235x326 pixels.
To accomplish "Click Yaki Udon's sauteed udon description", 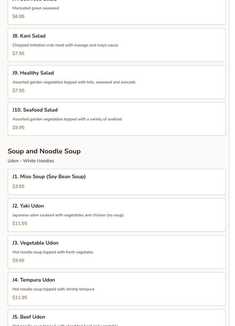I will coord(68,215).
